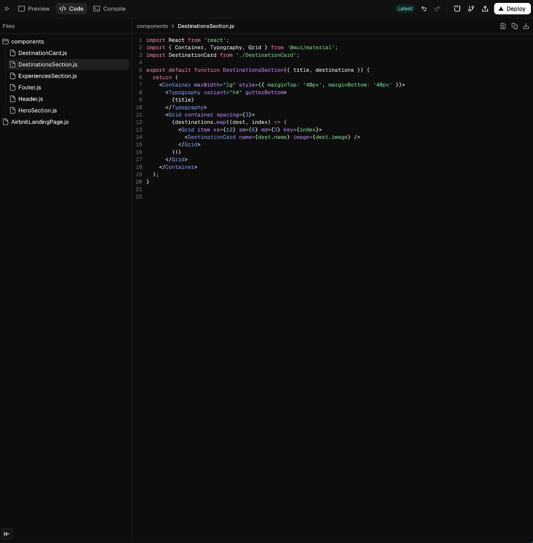Open the fork repository icon
This screenshot has width=533, height=543.
471,8
